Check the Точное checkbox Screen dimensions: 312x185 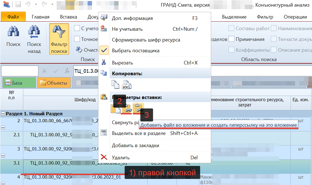click(77, 39)
